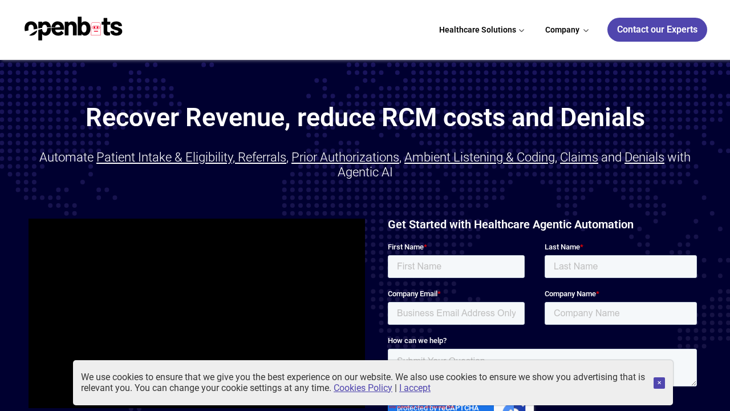Close the cookie notice banner
This screenshot has width=730, height=411.
(659, 383)
